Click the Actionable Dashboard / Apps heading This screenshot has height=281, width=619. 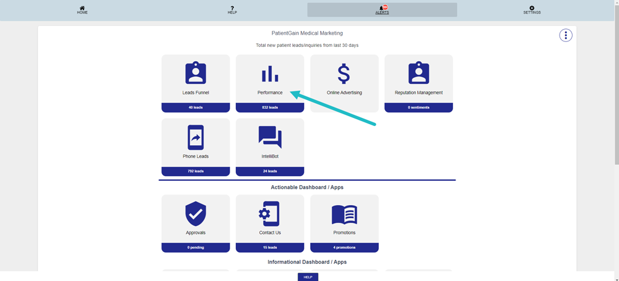pos(307,187)
